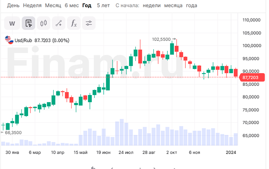269x169 pixels.
Task: Open the candlestick chart type menu
Action: click(x=44, y=23)
